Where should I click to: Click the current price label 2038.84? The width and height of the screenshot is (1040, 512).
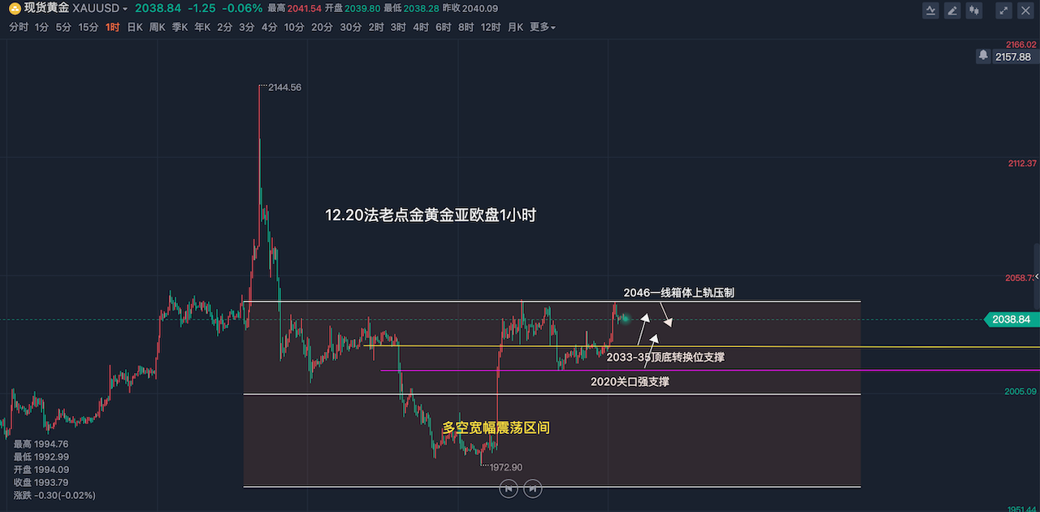click(1010, 319)
